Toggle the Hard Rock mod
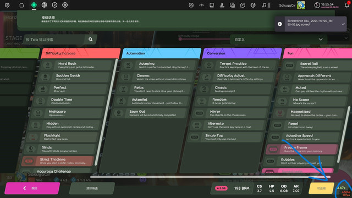352x198 pixels. point(77,65)
